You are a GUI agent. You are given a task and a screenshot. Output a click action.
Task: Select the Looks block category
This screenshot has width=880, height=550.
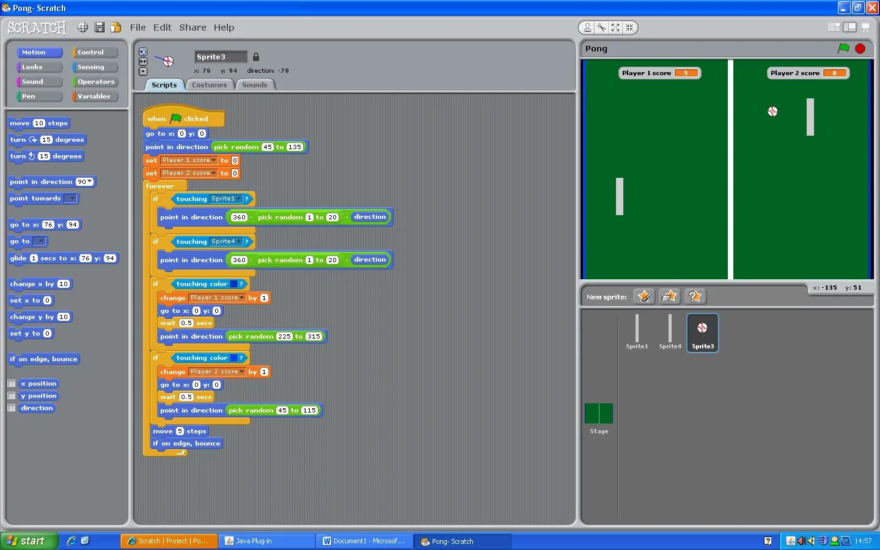(x=39, y=67)
